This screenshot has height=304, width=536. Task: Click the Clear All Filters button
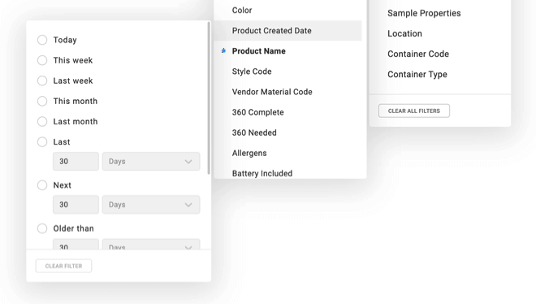tap(414, 111)
